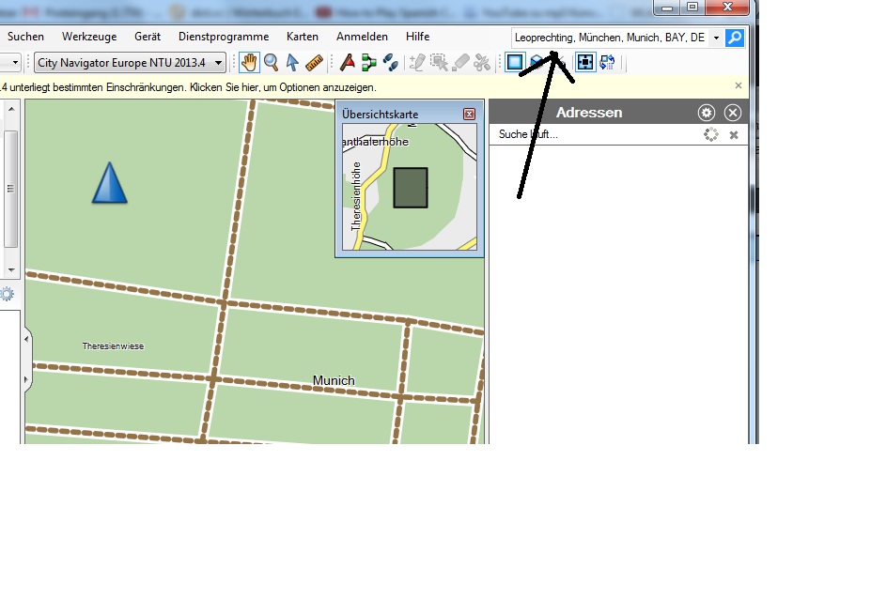Click the blue search magnifier button
The height and width of the screenshot is (614, 871).
coord(735,38)
